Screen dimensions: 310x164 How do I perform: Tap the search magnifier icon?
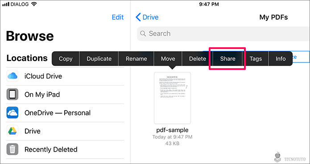143,33
